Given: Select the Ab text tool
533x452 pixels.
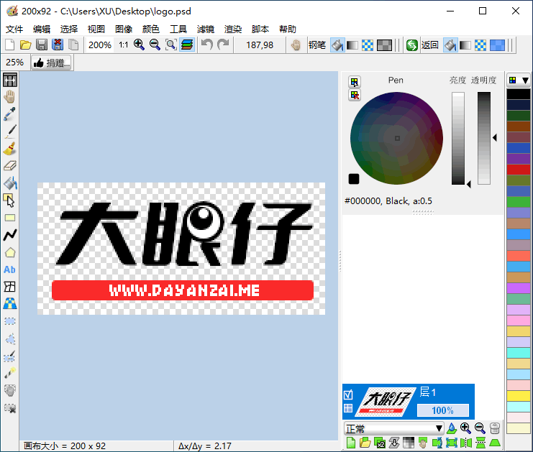Looking at the screenshot, I should tap(10, 269).
